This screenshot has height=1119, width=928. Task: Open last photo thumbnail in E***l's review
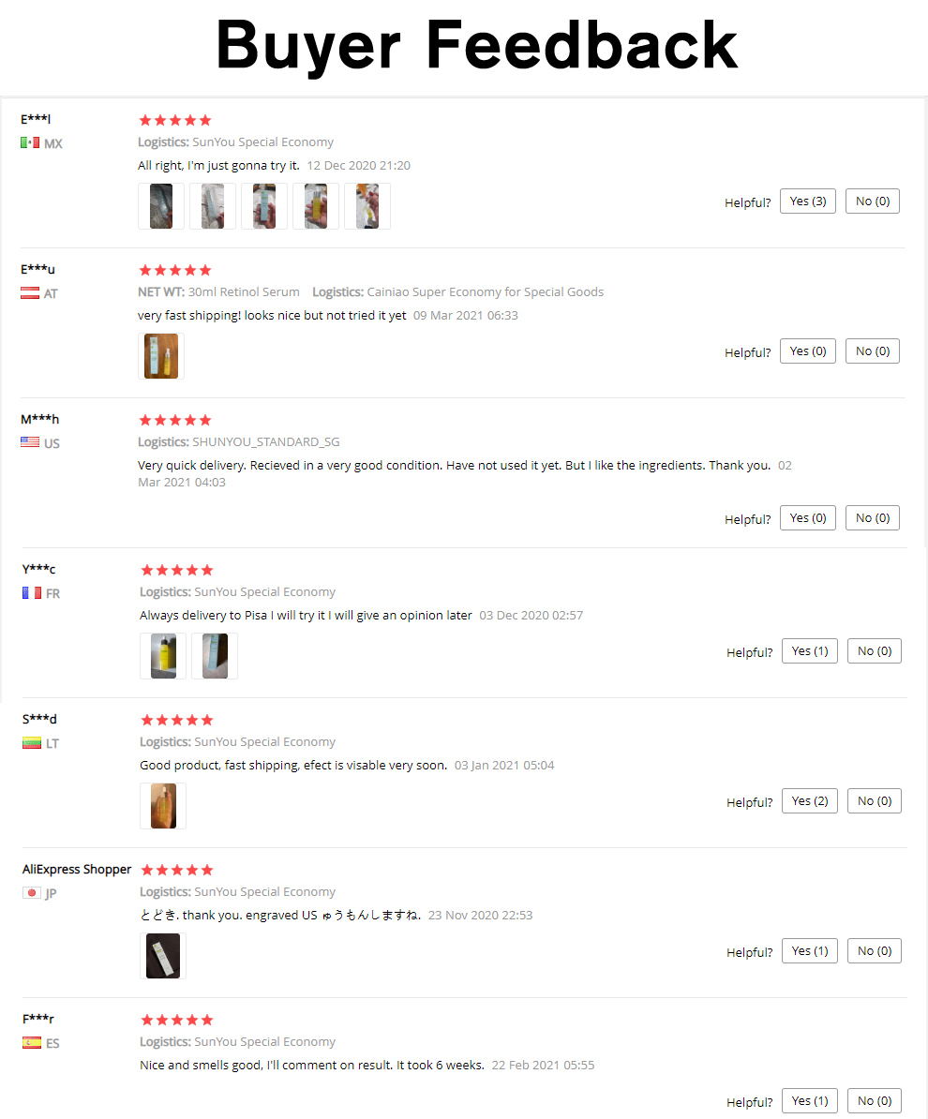(x=367, y=206)
